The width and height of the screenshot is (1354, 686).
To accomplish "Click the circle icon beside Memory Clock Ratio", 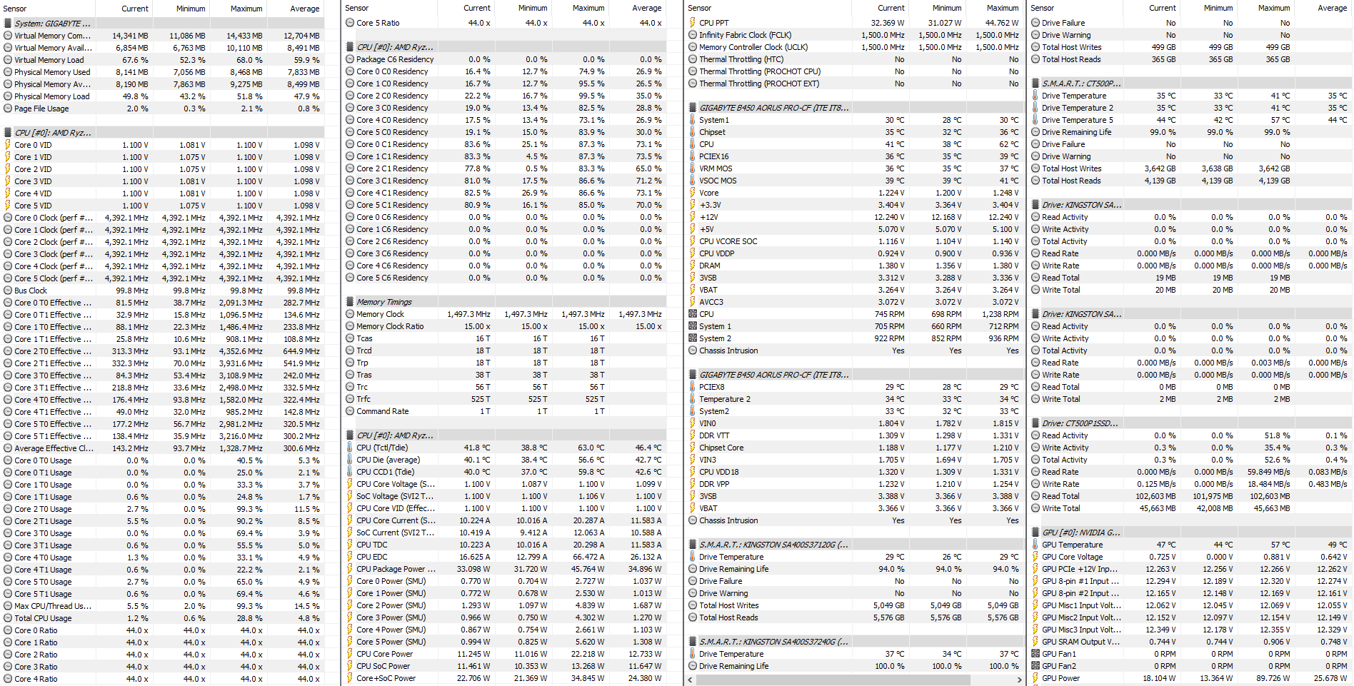I will pos(350,326).
